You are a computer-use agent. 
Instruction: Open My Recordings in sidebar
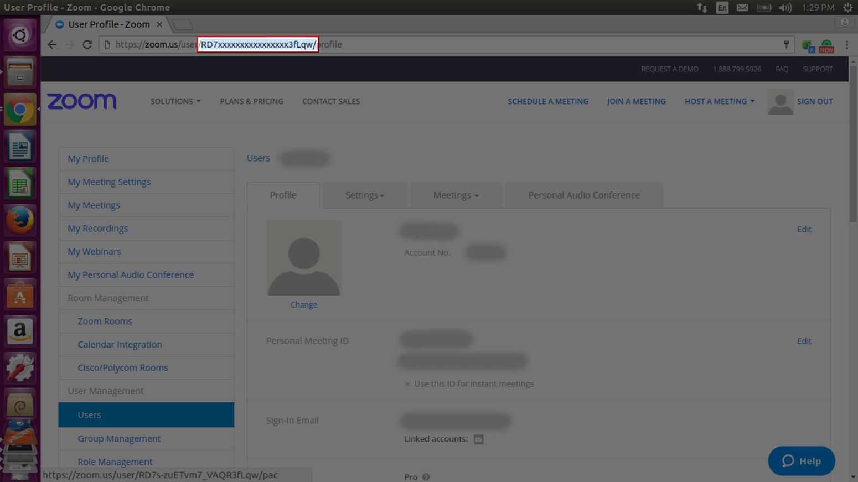click(146, 229)
